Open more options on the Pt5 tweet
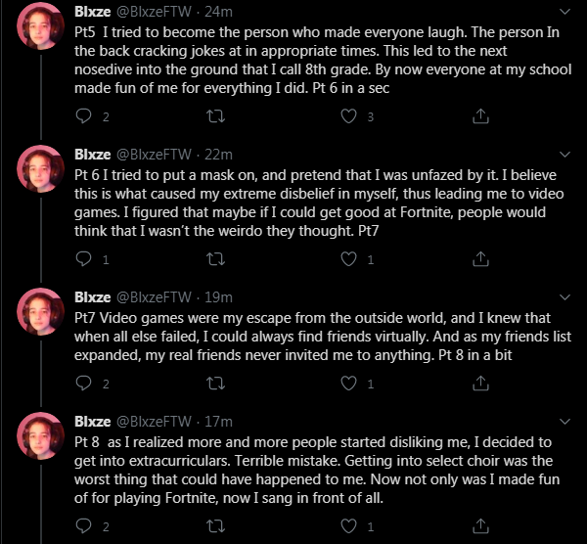This screenshot has height=544, width=587. [x=565, y=13]
